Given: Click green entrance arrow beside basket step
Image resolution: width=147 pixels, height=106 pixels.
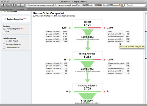Looking at the screenshot, I should 70,28.
